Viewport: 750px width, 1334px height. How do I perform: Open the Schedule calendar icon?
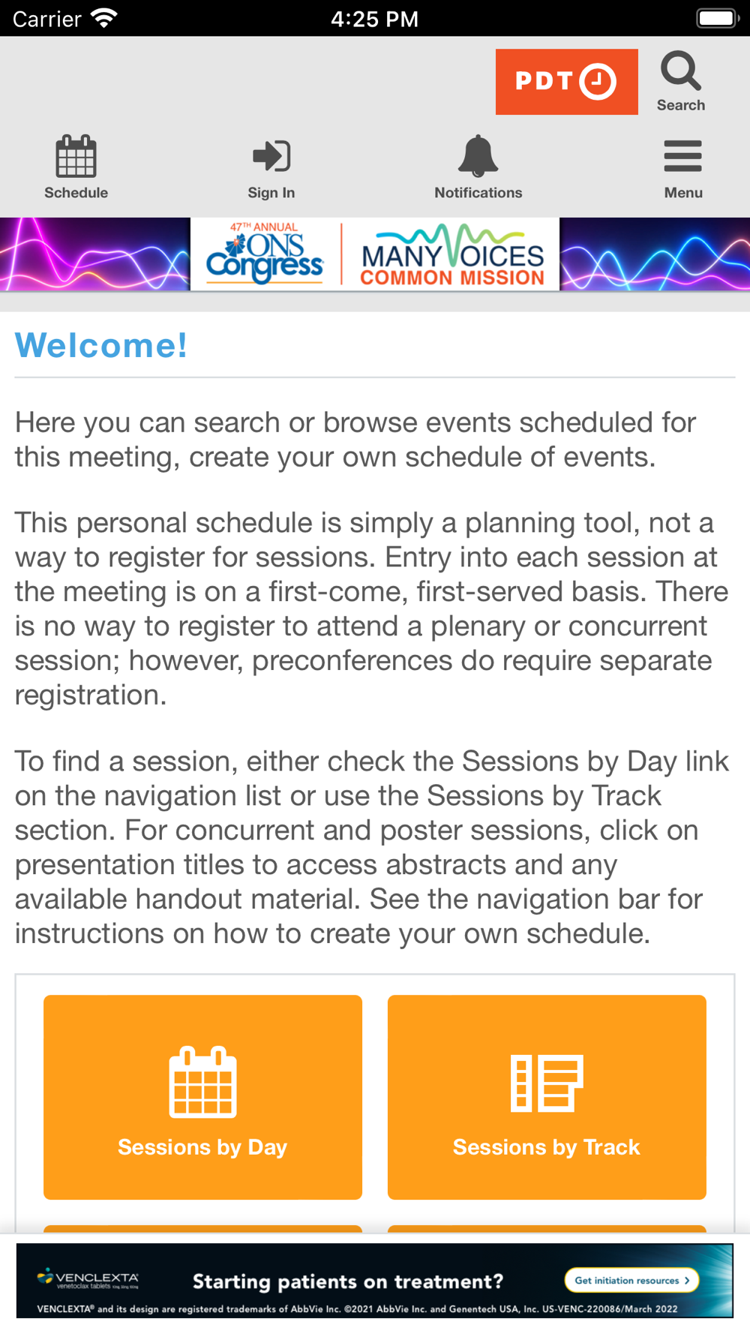(76, 156)
